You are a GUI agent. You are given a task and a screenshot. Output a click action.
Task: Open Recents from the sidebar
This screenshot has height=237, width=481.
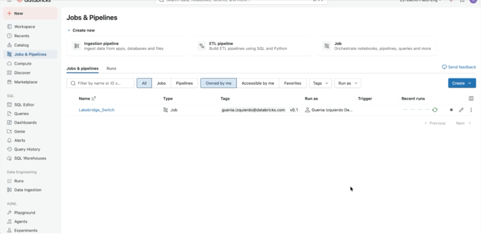(30, 36)
